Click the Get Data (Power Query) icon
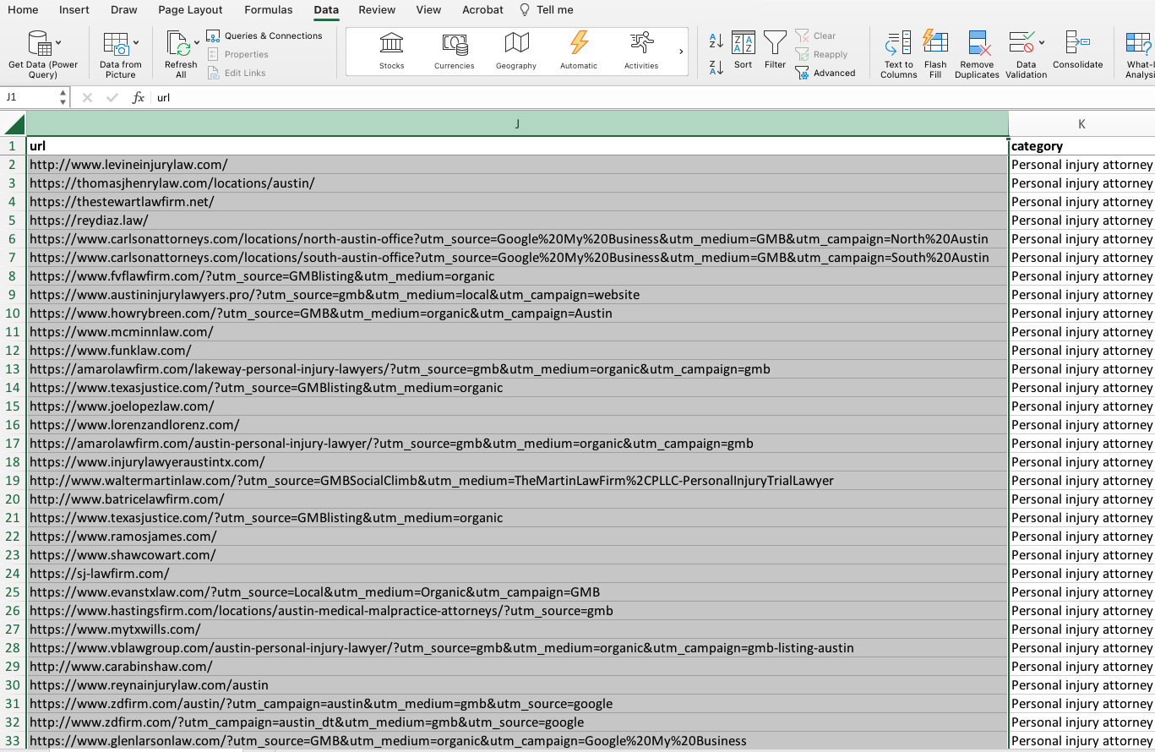 39,44
